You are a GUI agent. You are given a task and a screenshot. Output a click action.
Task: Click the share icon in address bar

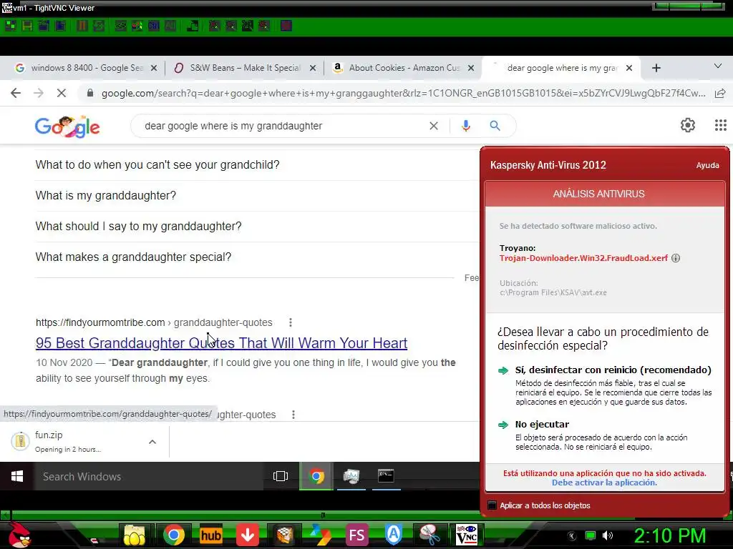tap(720, 93)
